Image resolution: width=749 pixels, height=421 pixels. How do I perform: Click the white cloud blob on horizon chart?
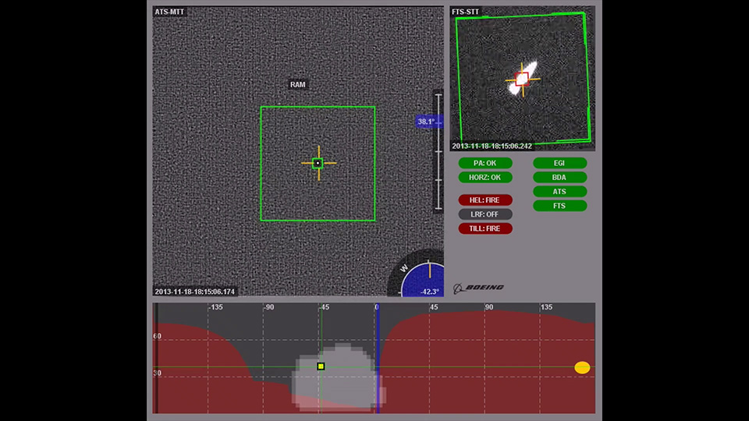tap(337, 378)
